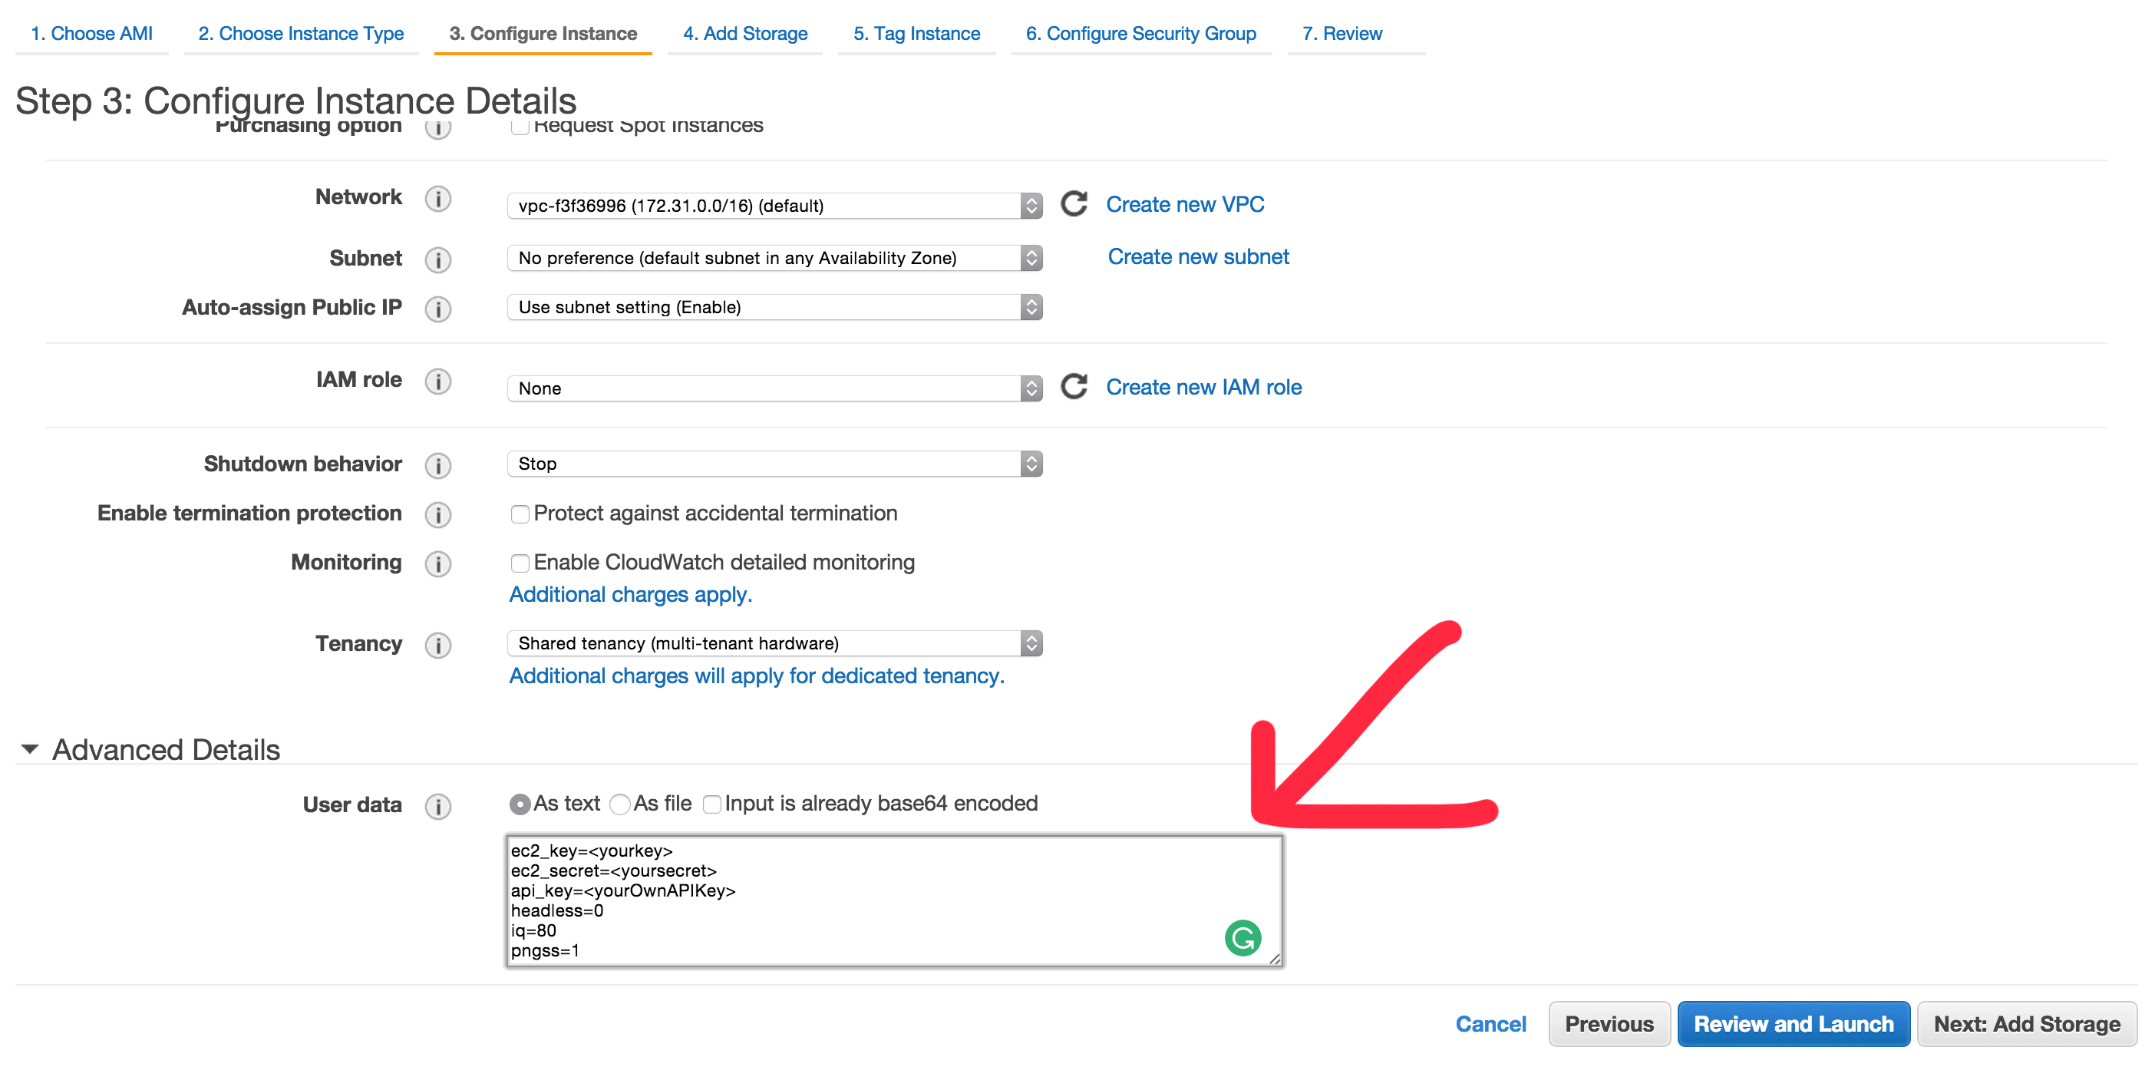Click the User data info icon
Viewport: 2155px width, 1067px height.
click(437, 807)
